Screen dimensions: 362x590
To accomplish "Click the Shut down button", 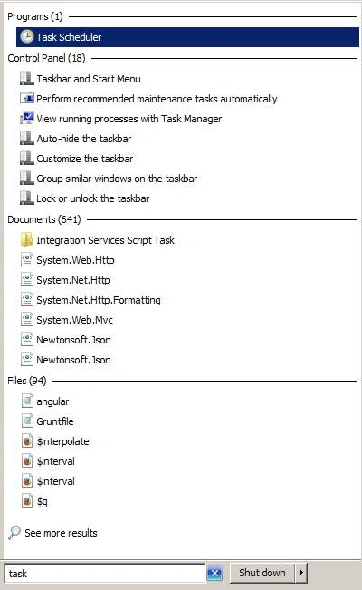I will pyautogui.click(x=262, y=573).
